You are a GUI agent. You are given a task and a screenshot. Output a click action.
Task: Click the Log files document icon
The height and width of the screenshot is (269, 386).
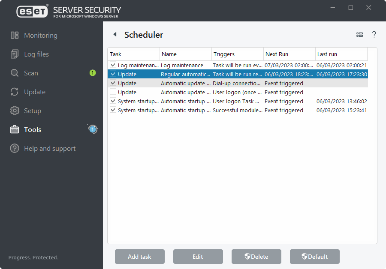pyautogui.click(x=15, y=54)
